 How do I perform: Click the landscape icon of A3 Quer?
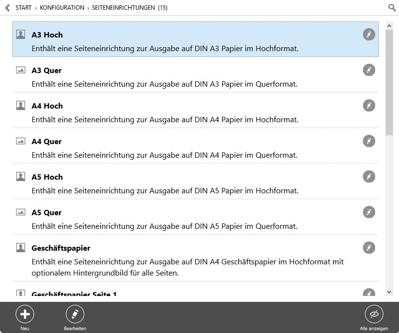click(x=20, y=70)
